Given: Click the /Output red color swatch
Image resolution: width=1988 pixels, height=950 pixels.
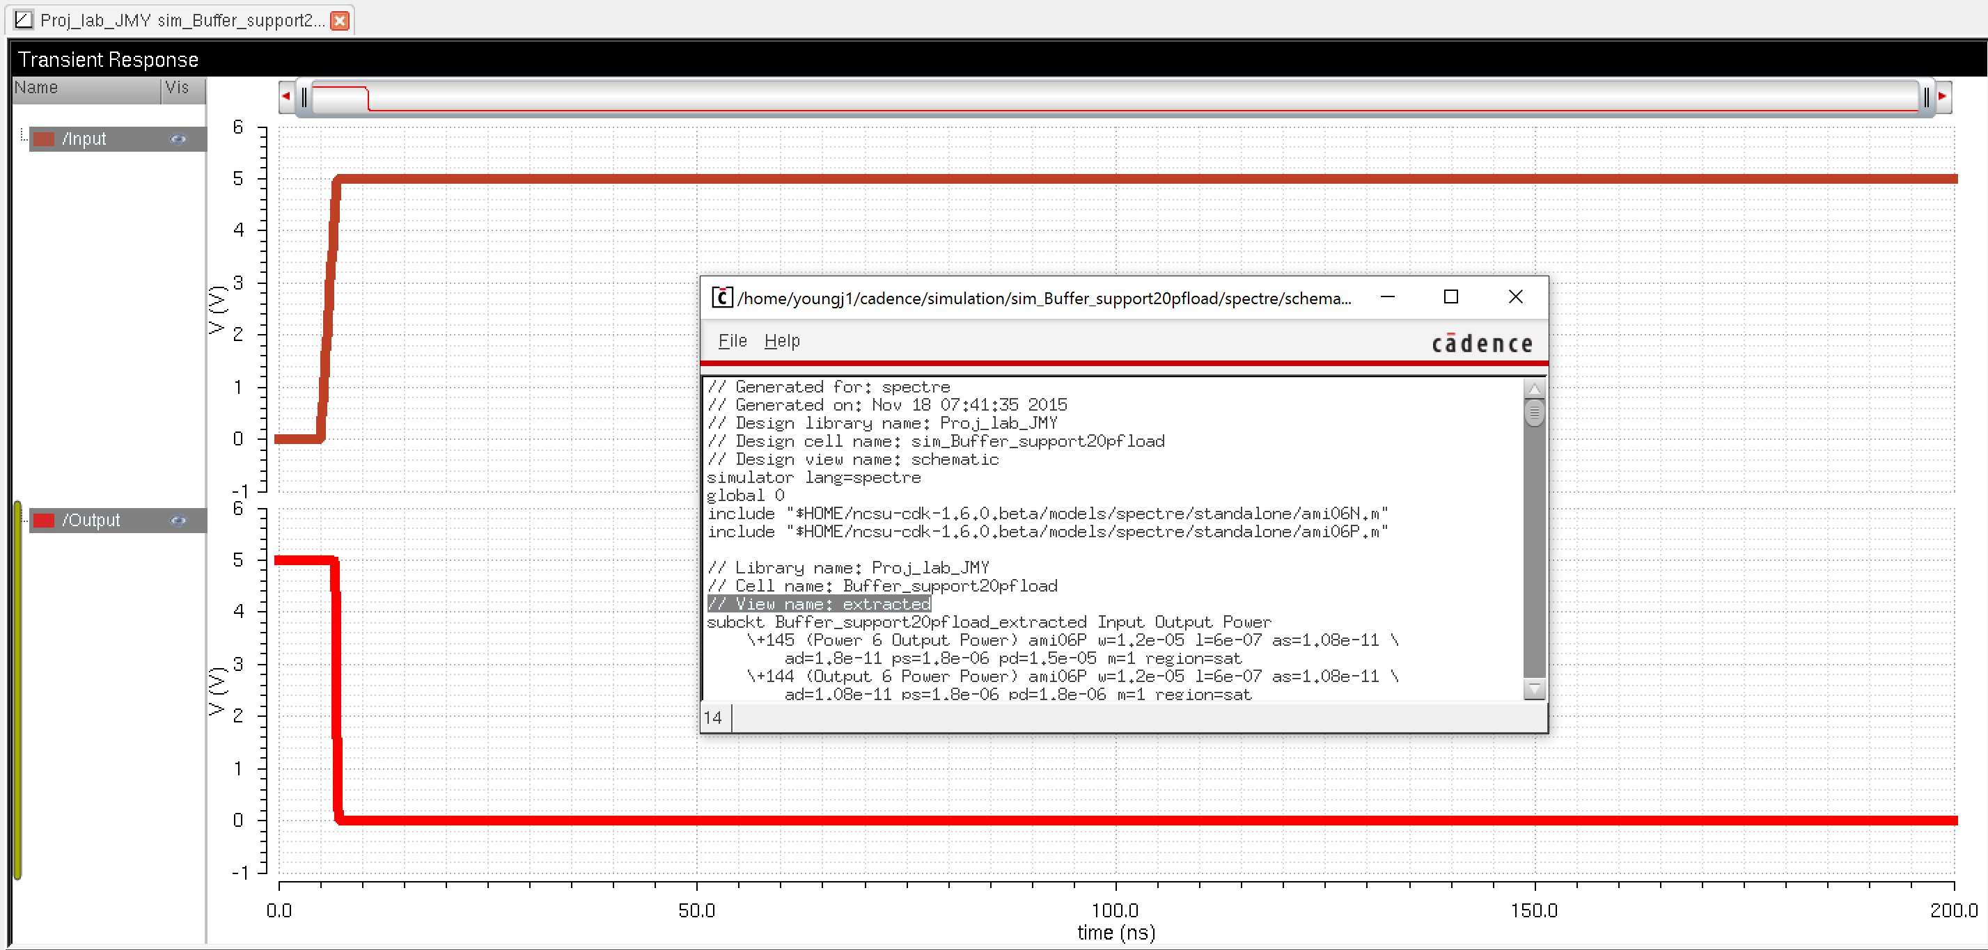Looking at the screenshot, I should point(44,521).
